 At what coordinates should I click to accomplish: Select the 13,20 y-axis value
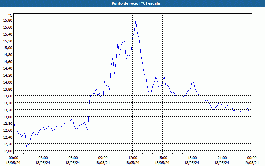point(8,110)
